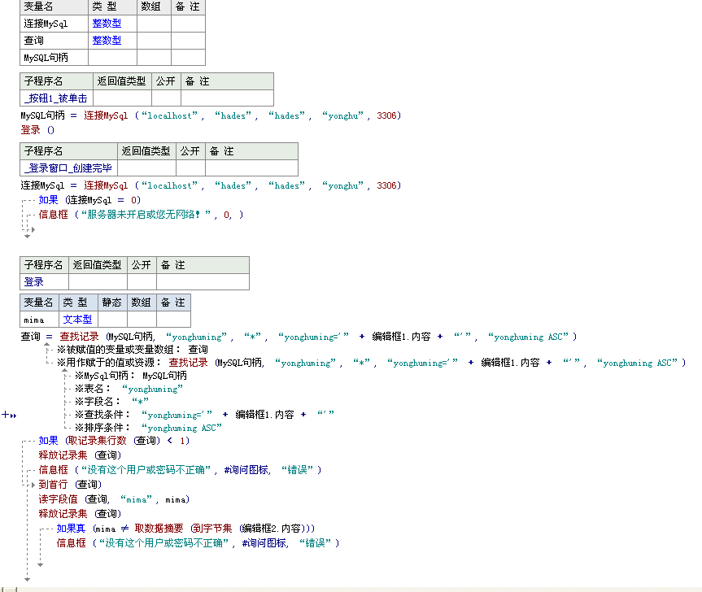
Task: Click 编辑框1.内容 in the 查询 = line
Action: tap(401, 336)
